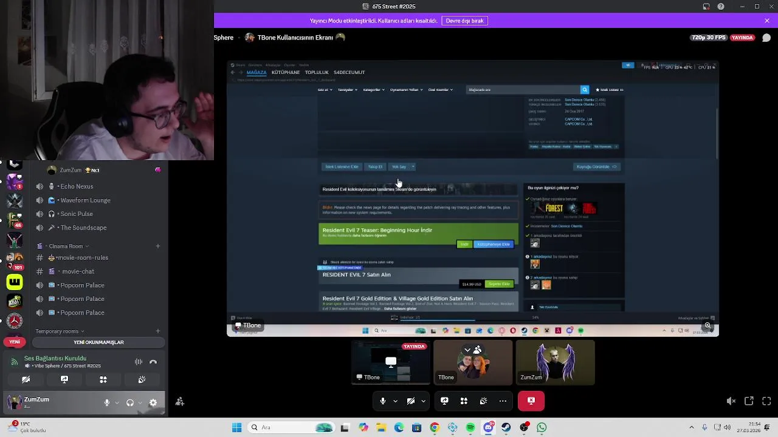Open WhatsApp from Windows taskbar
This screenshot has width=778, height=437.
point(542,427)
